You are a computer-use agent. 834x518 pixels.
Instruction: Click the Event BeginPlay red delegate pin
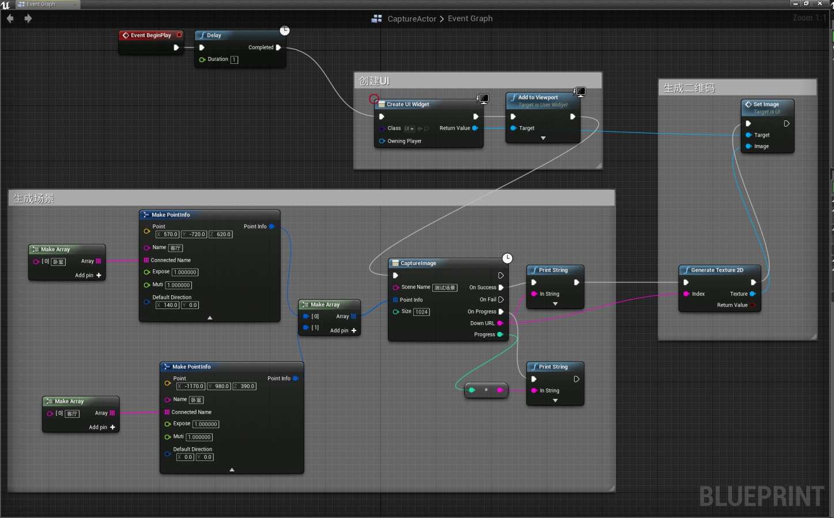pos(179,35)
